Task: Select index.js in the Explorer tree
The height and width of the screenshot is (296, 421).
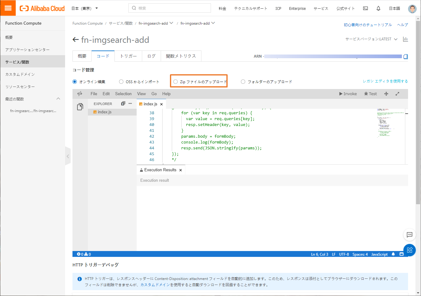Action: pyautogui.click(x=112, y=112)
